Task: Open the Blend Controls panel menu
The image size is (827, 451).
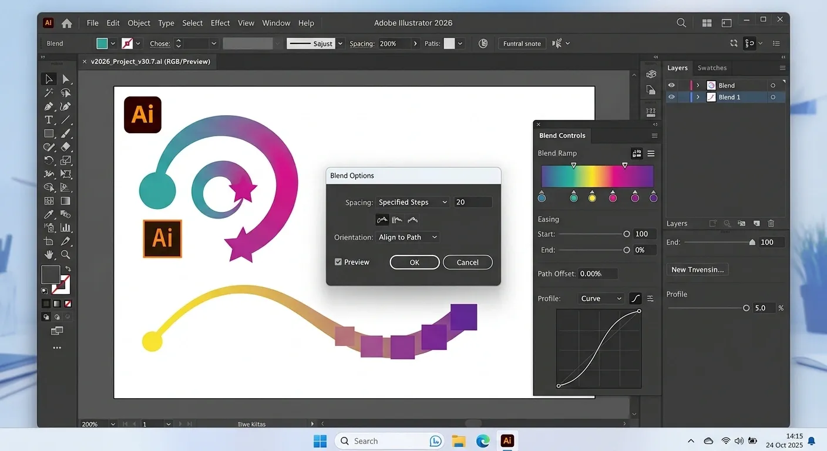Action: (x=655, y=136)
